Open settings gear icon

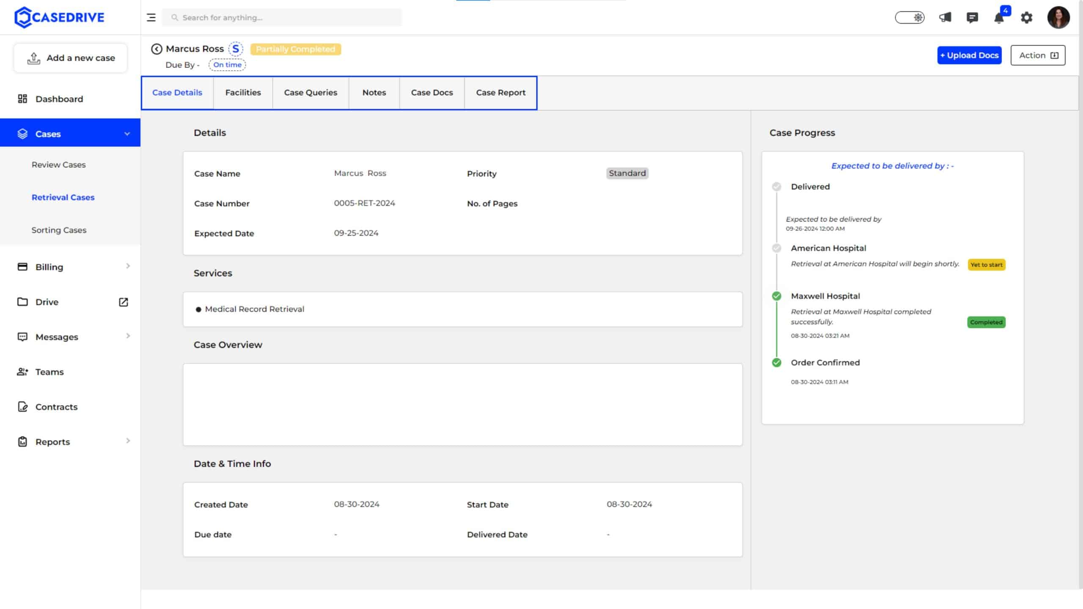[x=1027, y=17]
